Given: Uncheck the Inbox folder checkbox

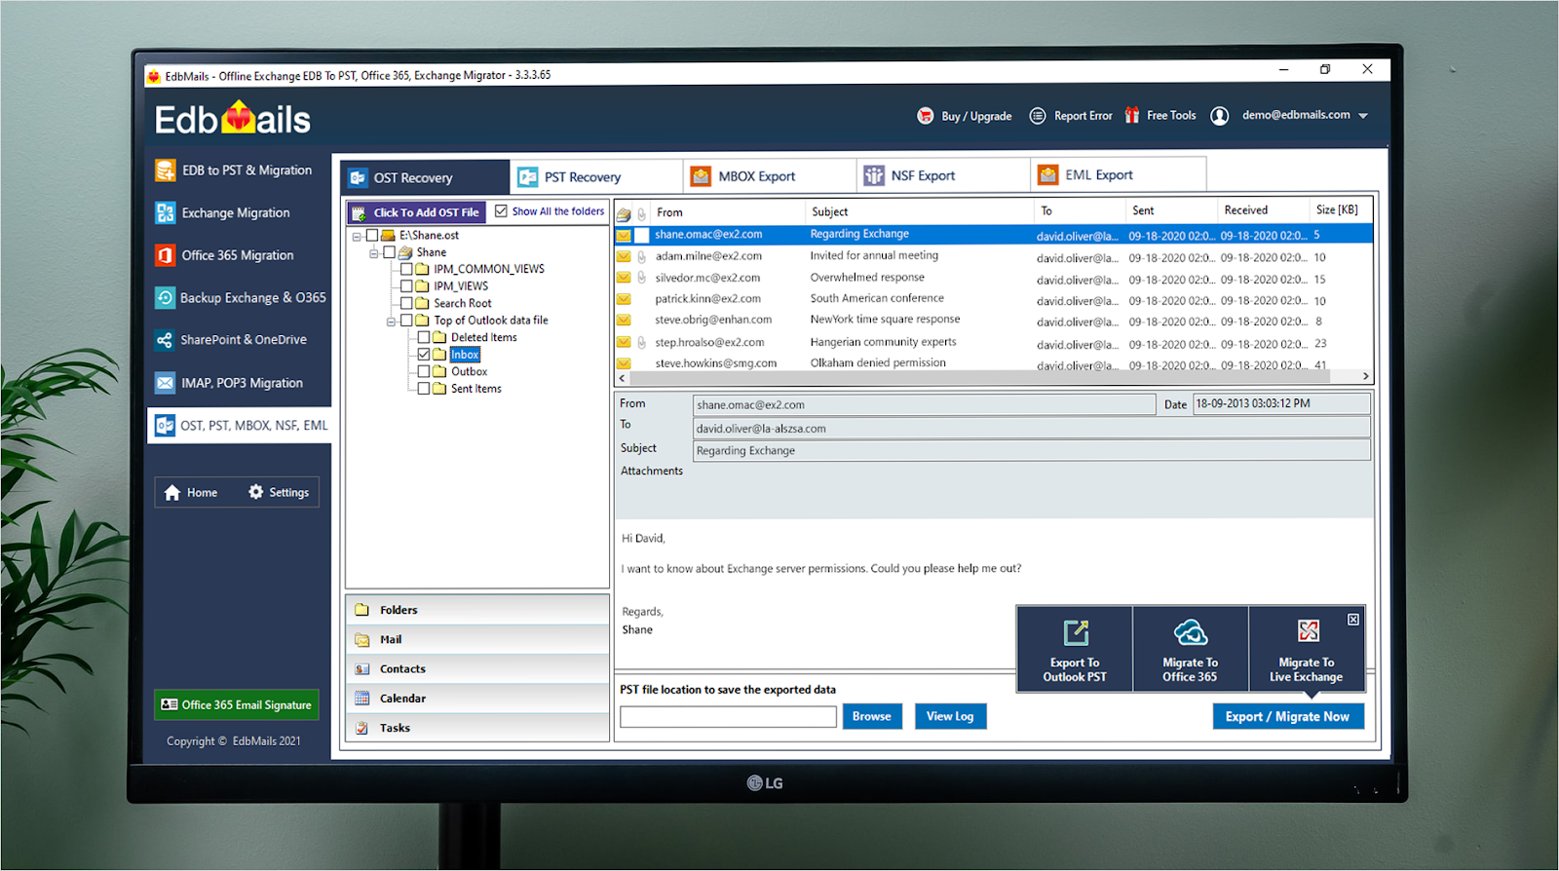Looking at the screenshot, I should (x=424, y=355).
